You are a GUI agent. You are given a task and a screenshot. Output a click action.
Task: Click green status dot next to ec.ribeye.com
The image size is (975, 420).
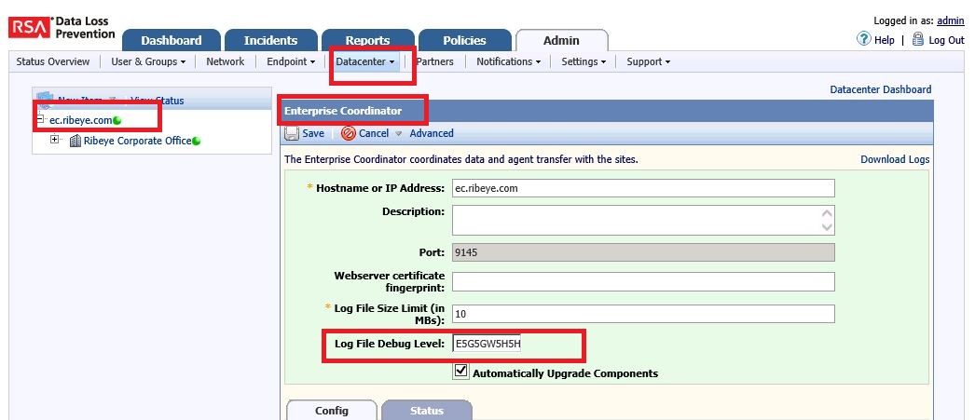click(x=117, y=120)
